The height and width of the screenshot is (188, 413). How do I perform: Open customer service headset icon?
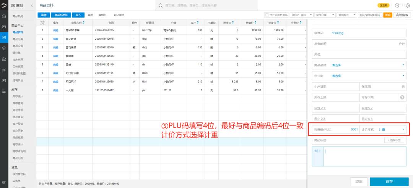397,5
